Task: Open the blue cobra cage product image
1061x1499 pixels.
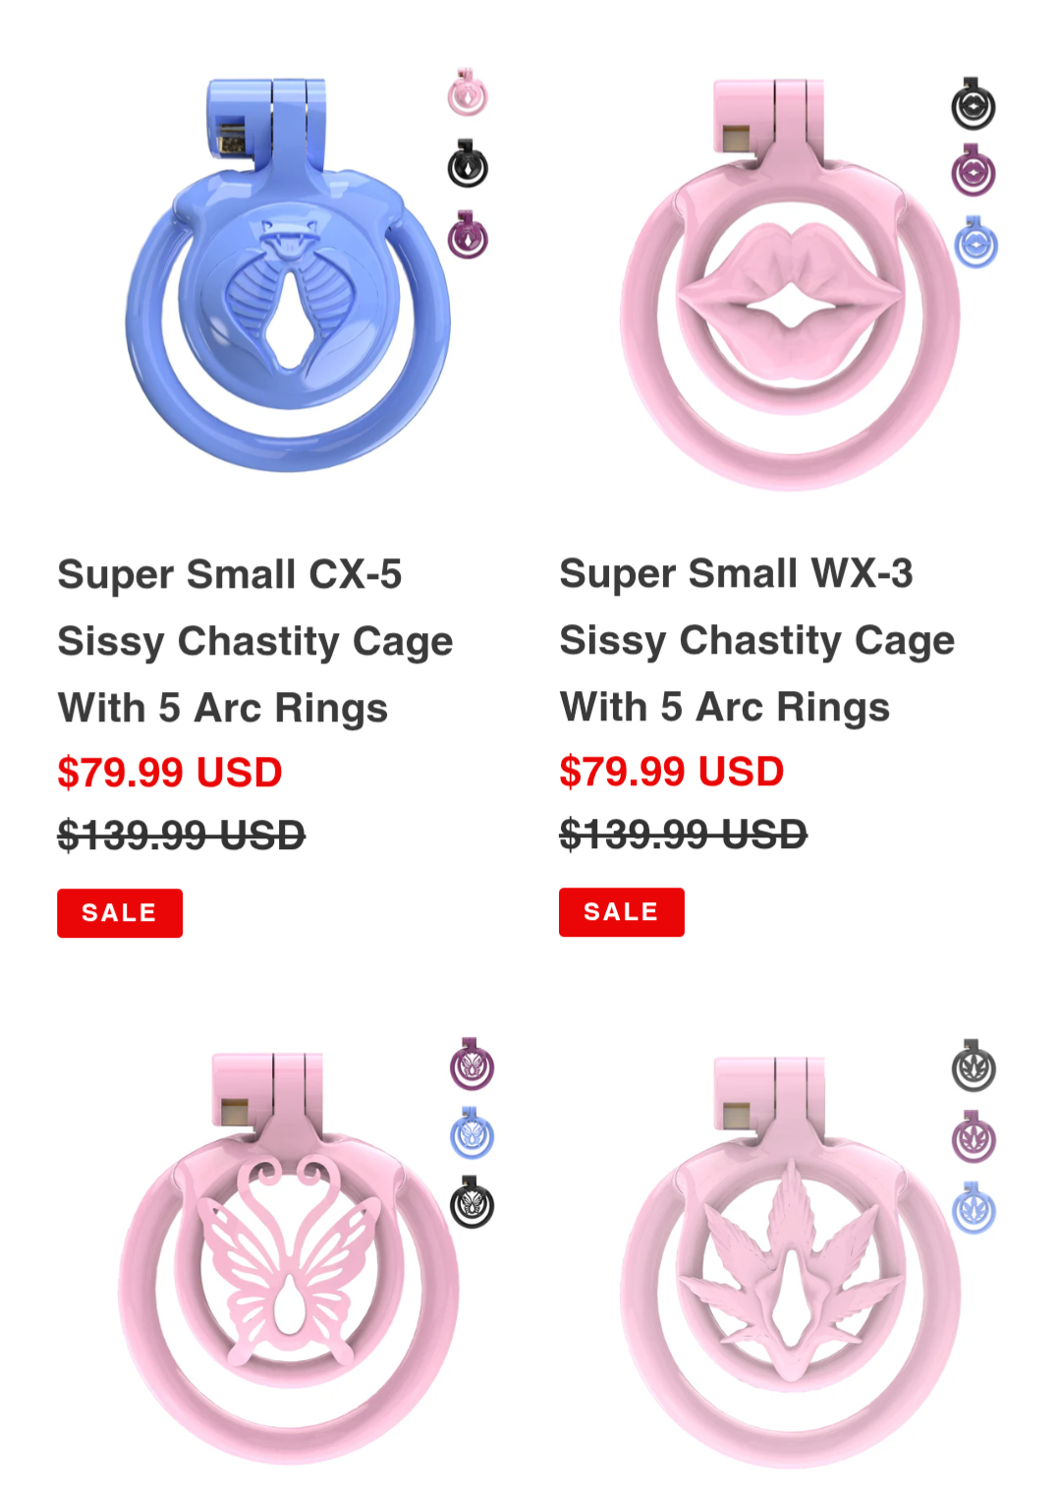Action: click(287, 275)
